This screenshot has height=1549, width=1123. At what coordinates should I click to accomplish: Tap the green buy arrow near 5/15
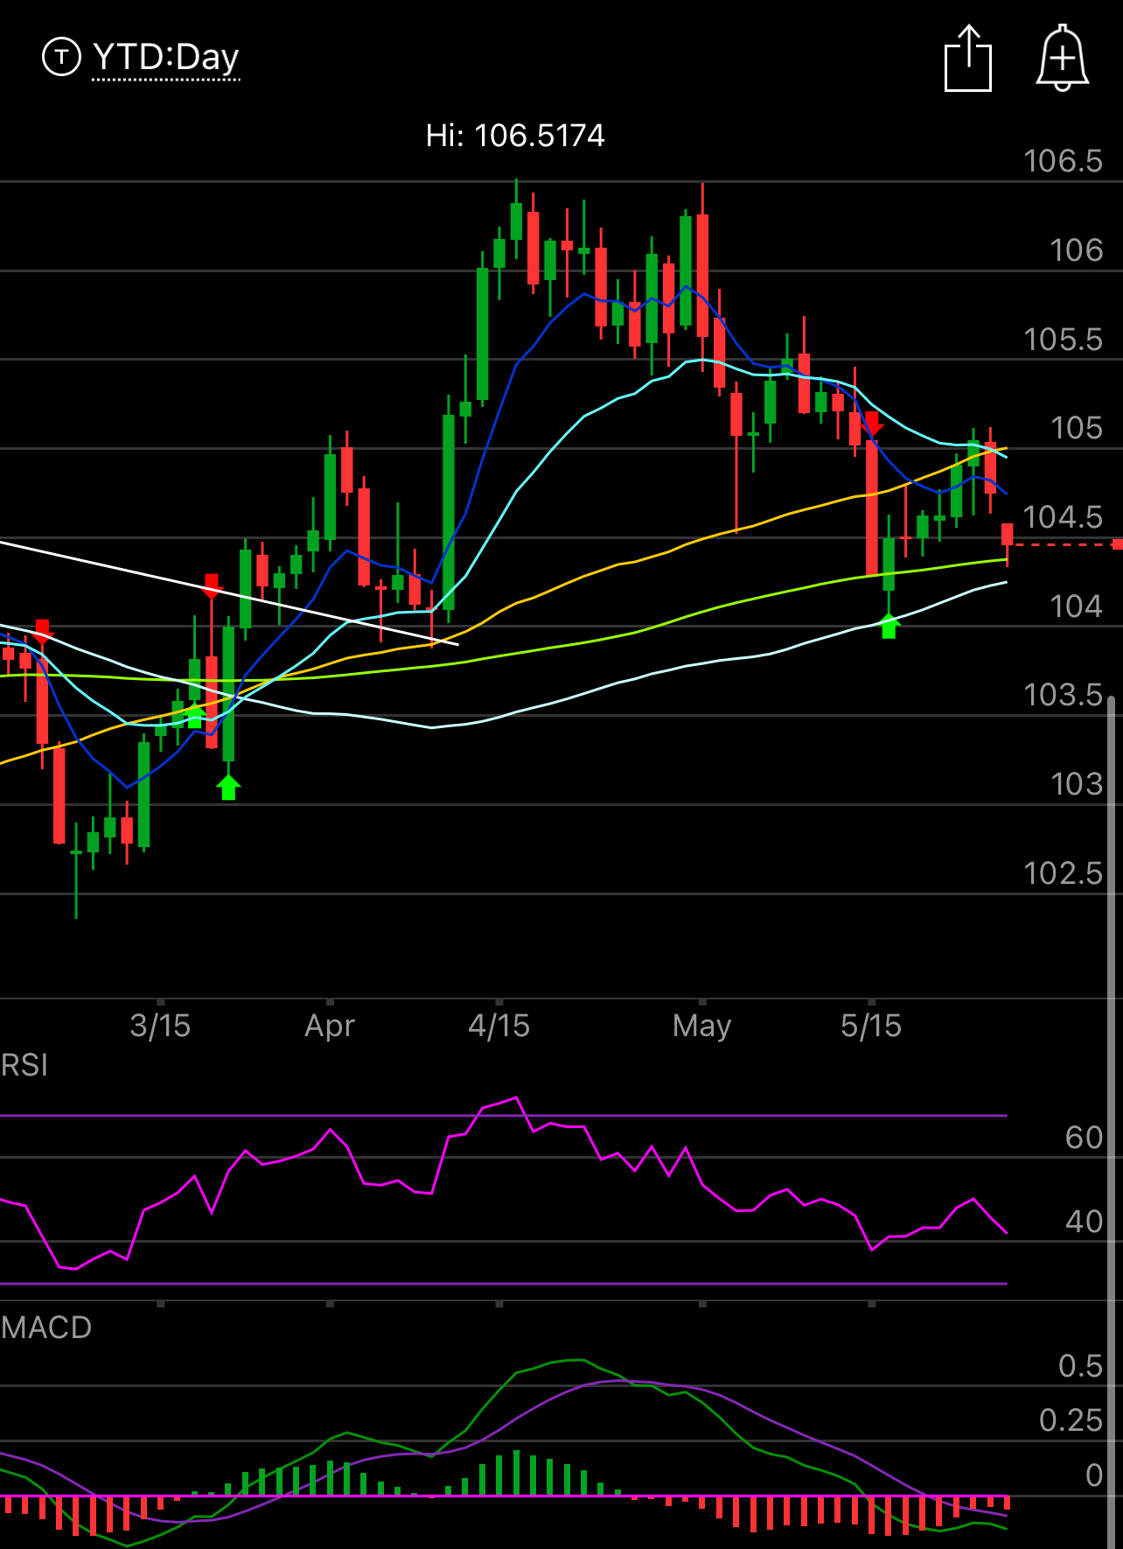[889, 626]
